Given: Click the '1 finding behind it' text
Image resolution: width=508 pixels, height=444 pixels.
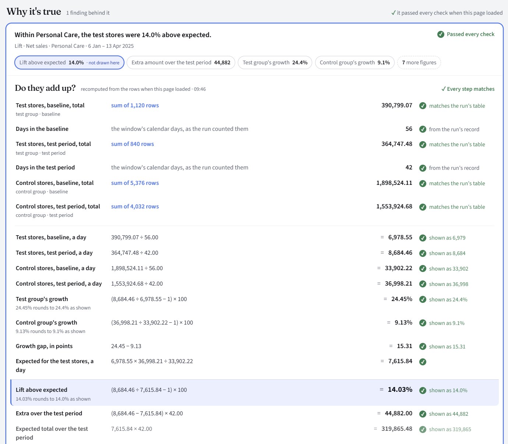Looking at the screenshot, I should (88, 13).
